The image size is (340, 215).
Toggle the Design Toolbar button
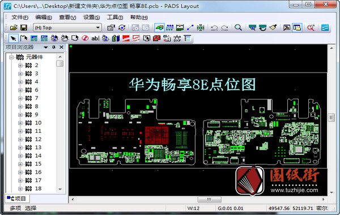pyautogui.click(x=169, y=28)
